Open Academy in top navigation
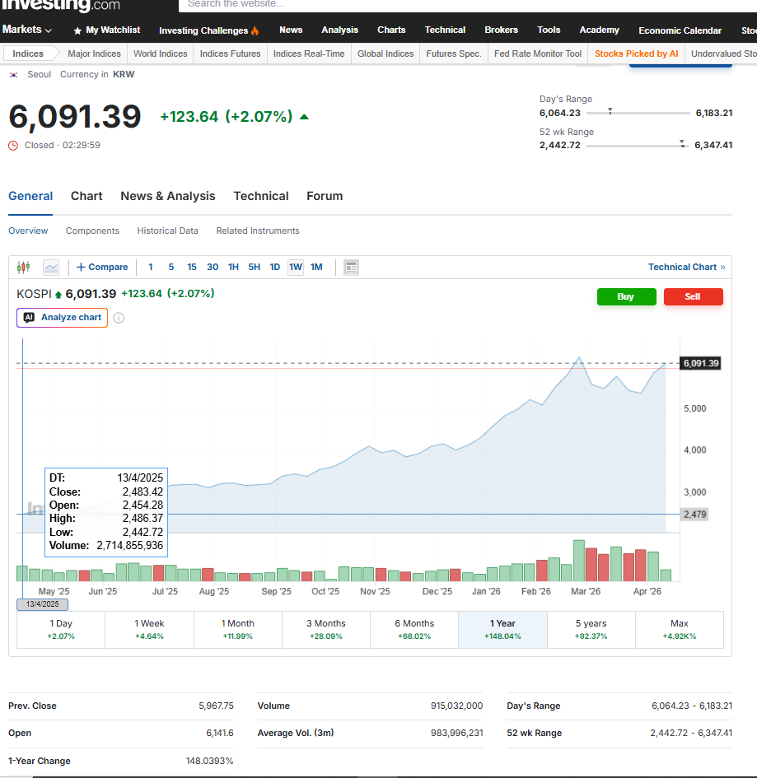 [x=599, y=30]
